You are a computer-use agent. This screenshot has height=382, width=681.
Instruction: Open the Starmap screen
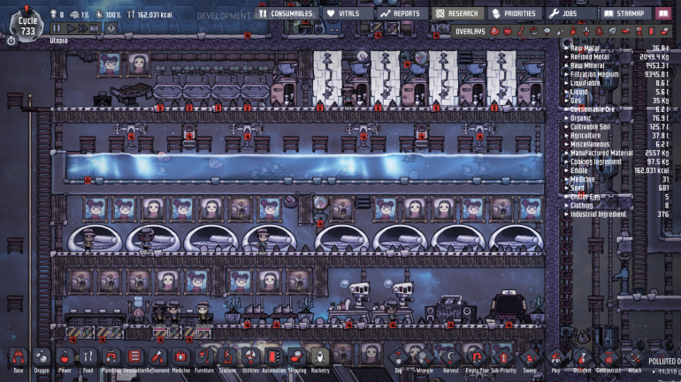click(624, 13)
